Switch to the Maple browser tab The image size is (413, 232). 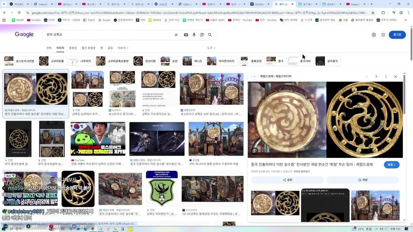pyautogui.click(x=355, y=4)
